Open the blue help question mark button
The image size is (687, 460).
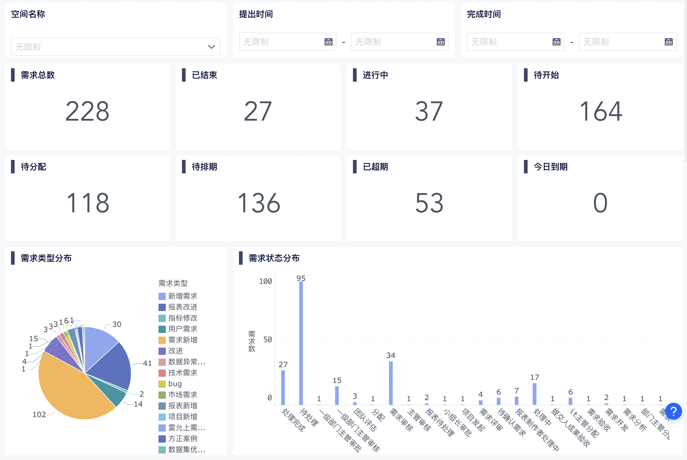[x=673, y=411]
